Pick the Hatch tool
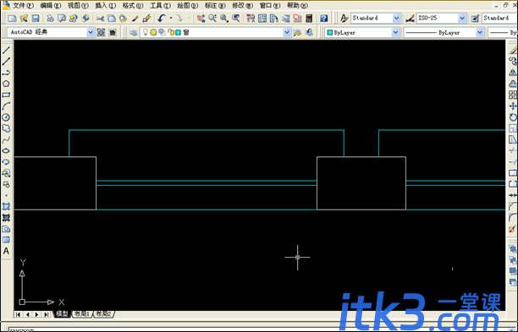518x332 pixels. click(x=6, y=206)
